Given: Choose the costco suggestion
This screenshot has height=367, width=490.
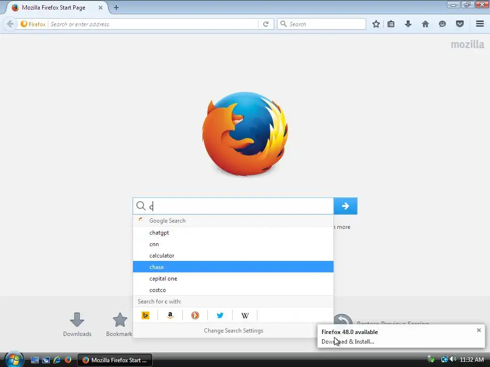Looking at the screenshot, I should 233,290.
